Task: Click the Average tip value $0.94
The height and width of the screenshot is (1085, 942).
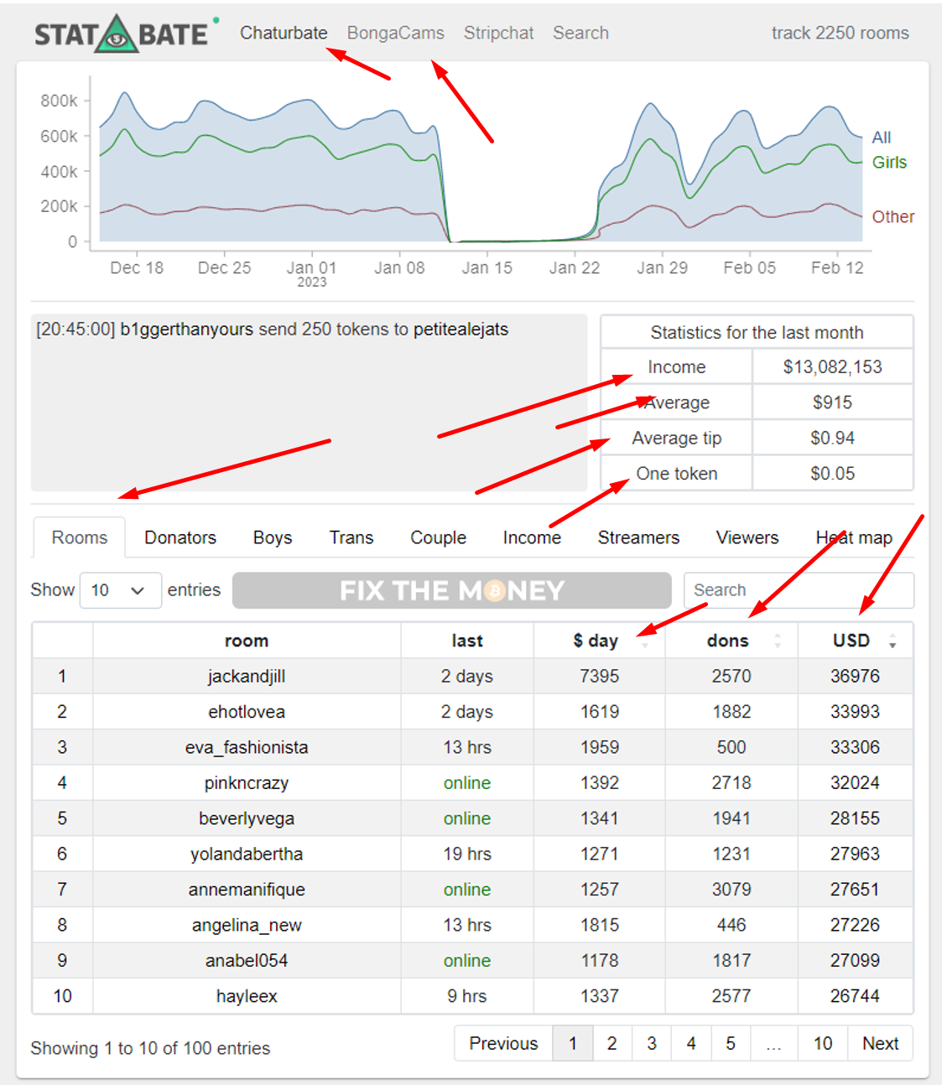Action: click(x=832, y=438)
